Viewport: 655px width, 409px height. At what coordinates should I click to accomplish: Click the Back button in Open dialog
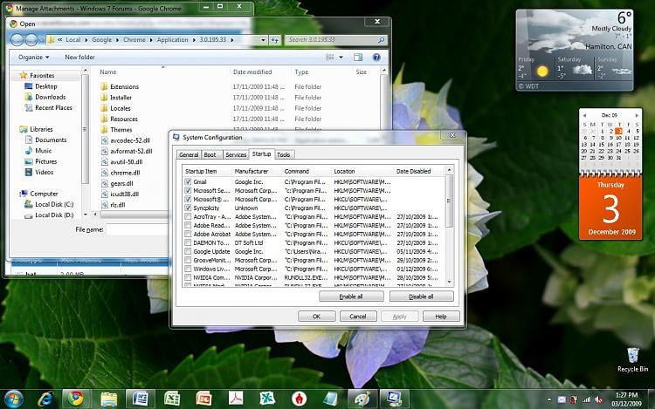[x=17, y=39]
